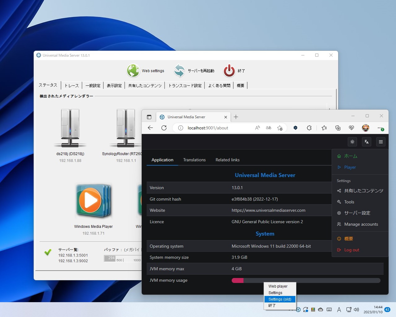Click the language switcher icon
The height and width of the screenshot is (317, 396).
pos(366,141)
